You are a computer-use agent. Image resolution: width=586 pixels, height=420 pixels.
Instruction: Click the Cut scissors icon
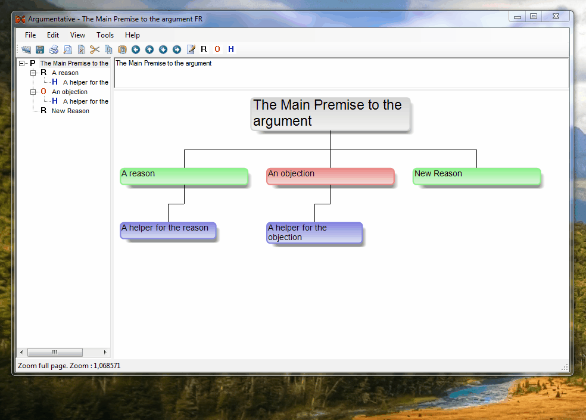[95, 49]
